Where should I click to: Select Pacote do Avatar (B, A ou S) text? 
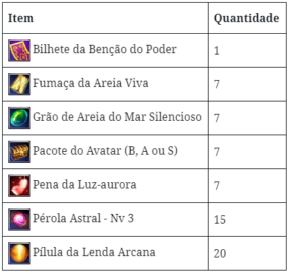click(x=106, y=151)
